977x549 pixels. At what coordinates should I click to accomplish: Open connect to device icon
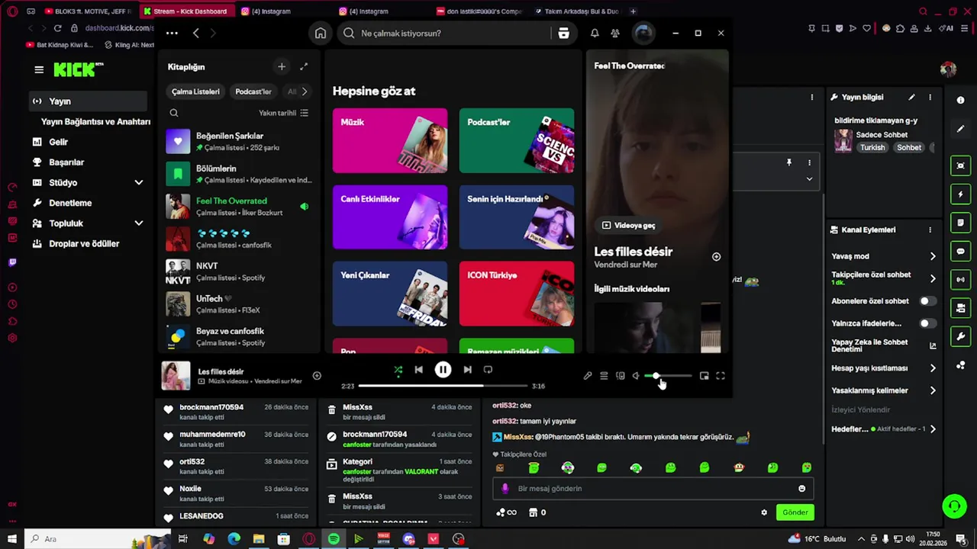point(620,376)
